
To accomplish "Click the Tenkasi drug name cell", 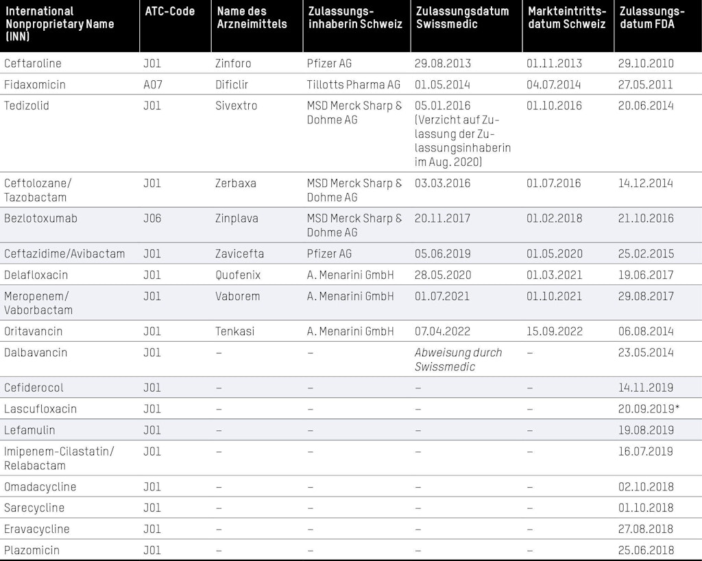I will (235, 331).
